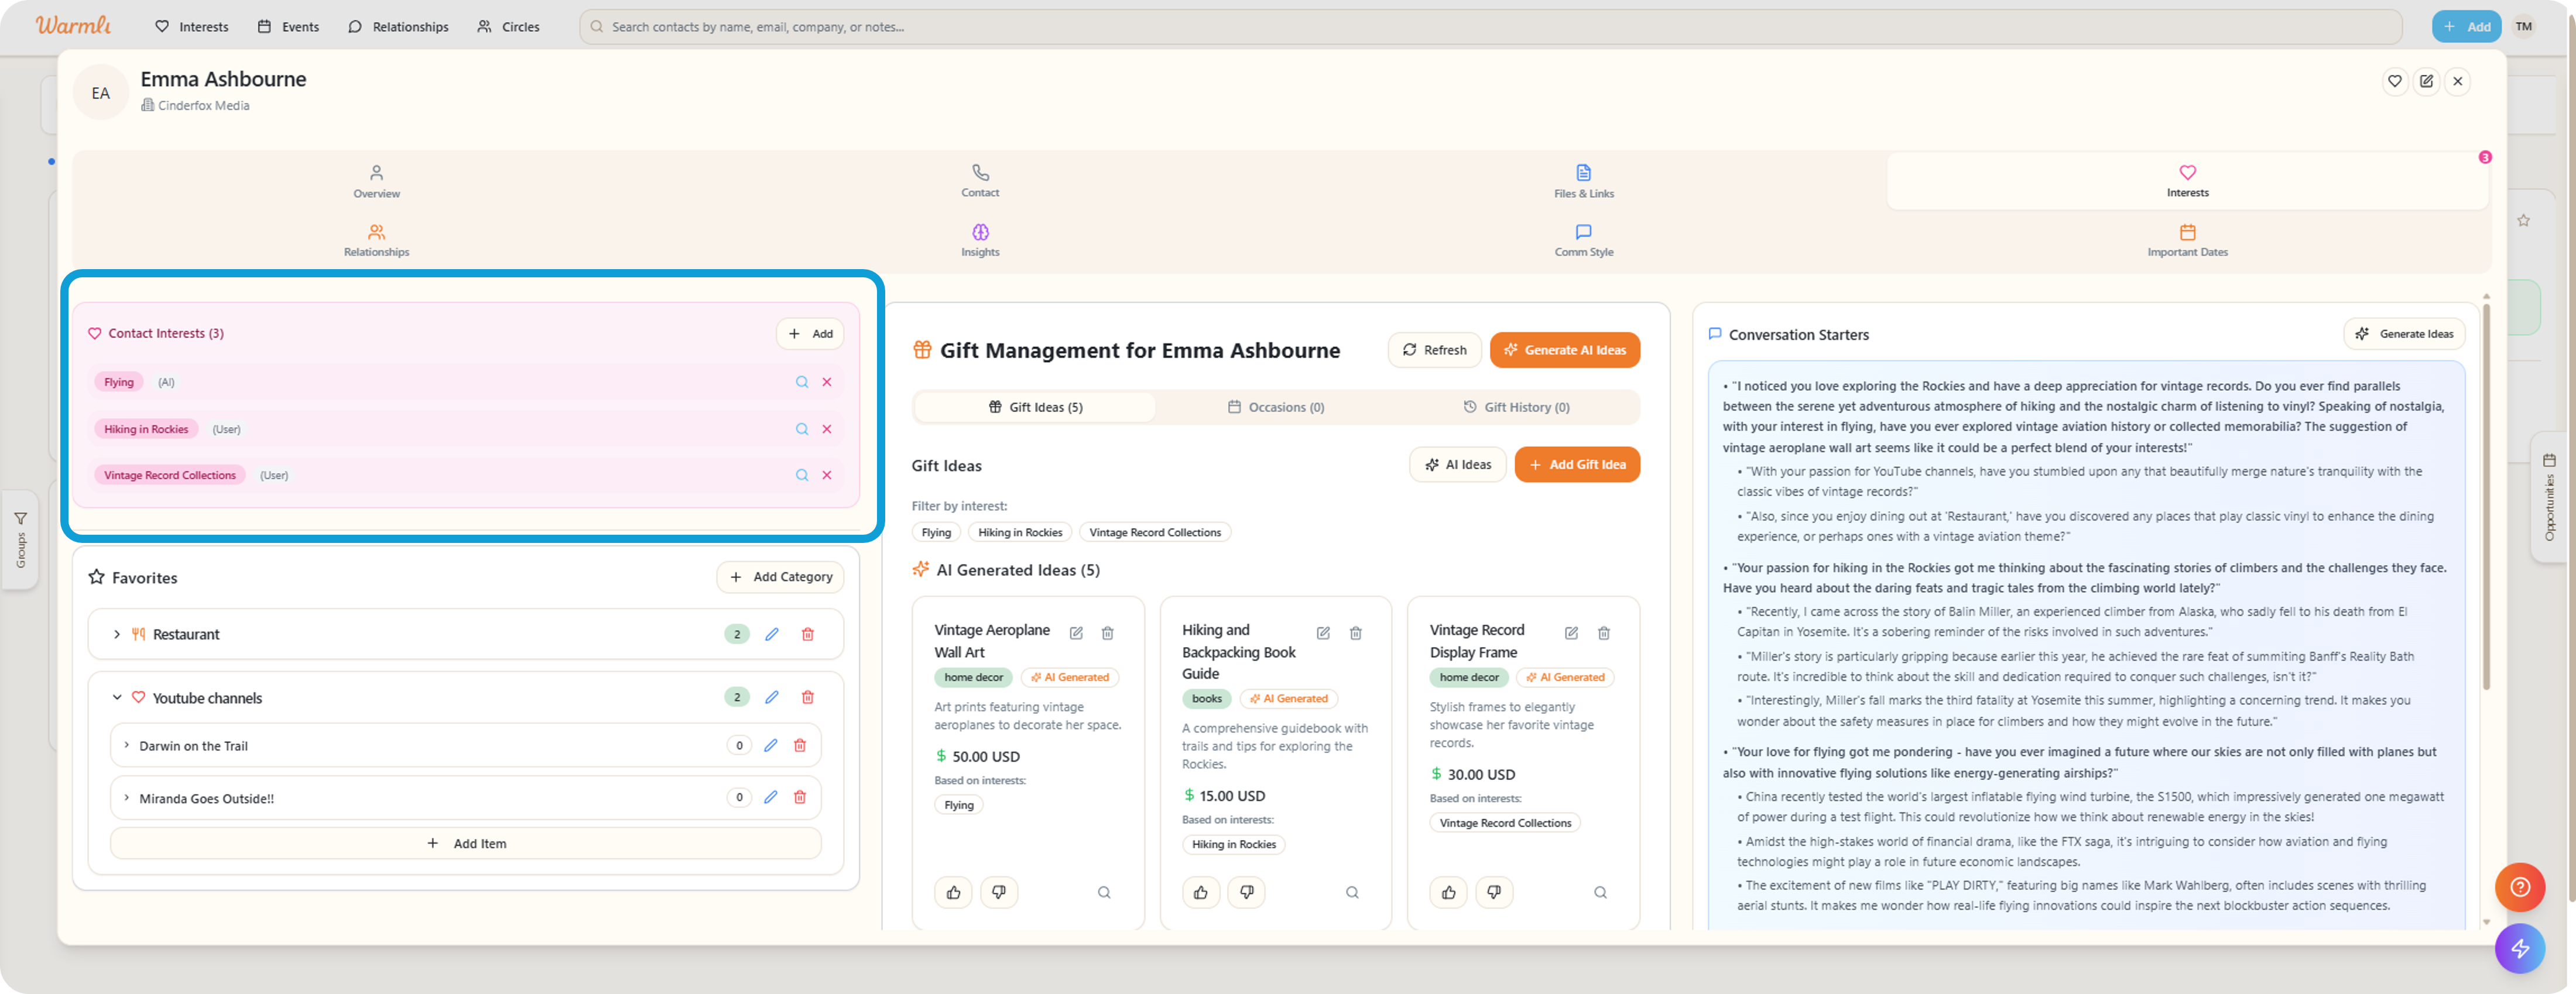Delete the Vintage Record Display Frame idea
This screenshot has width=2576, height=994.
[x=1603, y=632]
